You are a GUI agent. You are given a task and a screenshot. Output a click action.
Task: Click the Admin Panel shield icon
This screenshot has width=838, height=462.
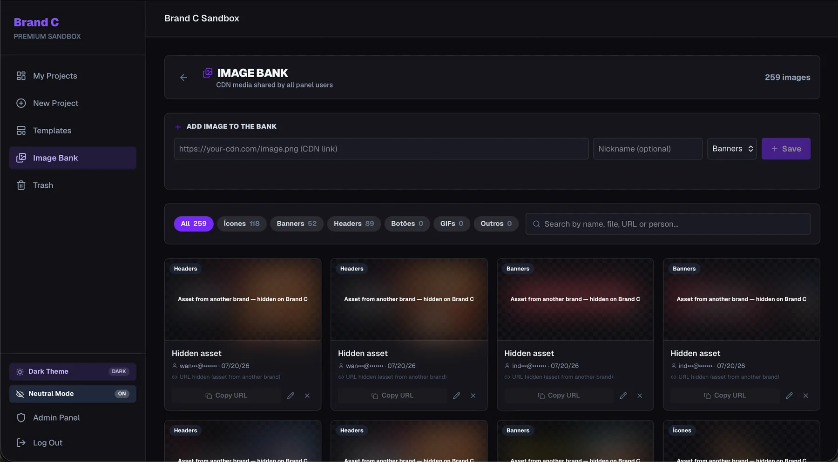tap(21, 418)
